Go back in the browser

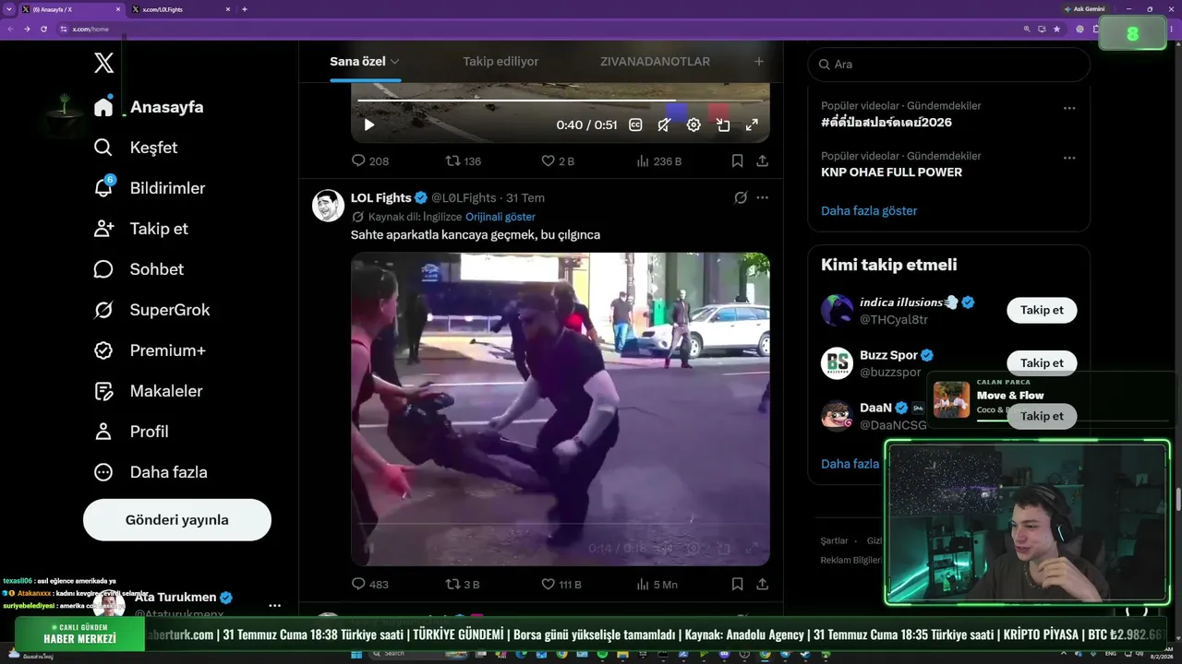[10, 29]
